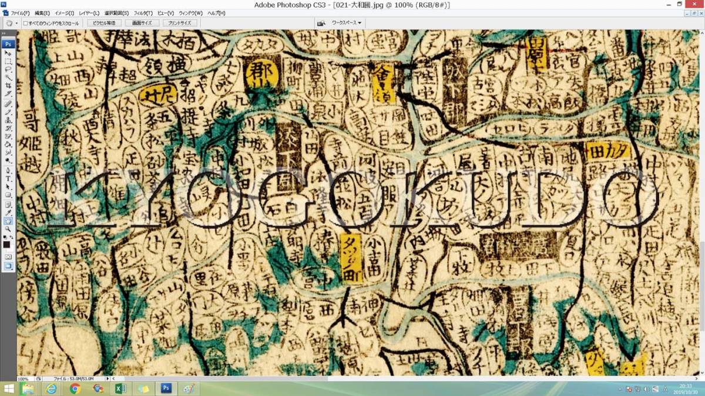Open the 選択範囲(S) menu
705x396 pixels.
[x=117, y=13]
